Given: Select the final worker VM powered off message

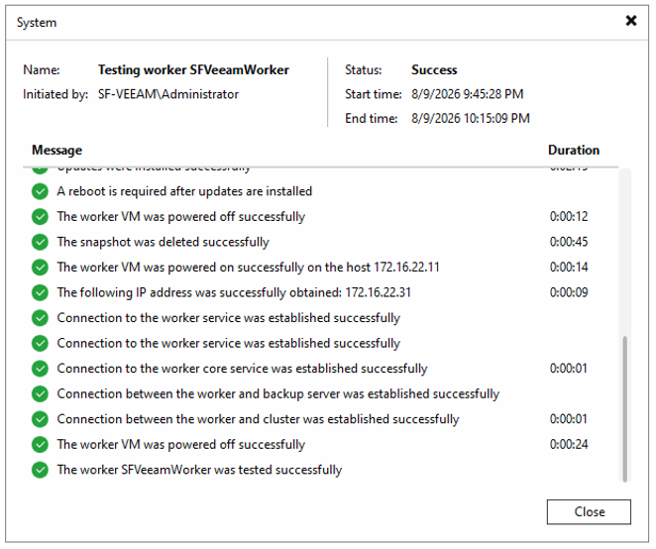Looking at the screenshot, I should click(x=181, y=444).
